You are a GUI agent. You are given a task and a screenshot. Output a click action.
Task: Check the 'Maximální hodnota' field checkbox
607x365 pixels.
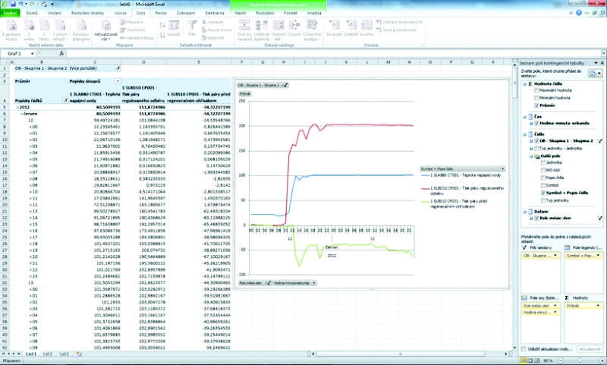(x=536, y=90)
